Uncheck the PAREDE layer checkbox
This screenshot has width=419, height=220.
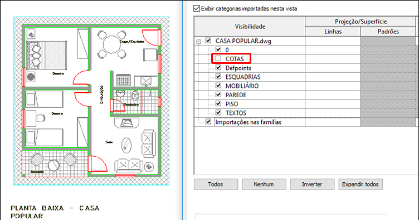click(x=218, y=95)
